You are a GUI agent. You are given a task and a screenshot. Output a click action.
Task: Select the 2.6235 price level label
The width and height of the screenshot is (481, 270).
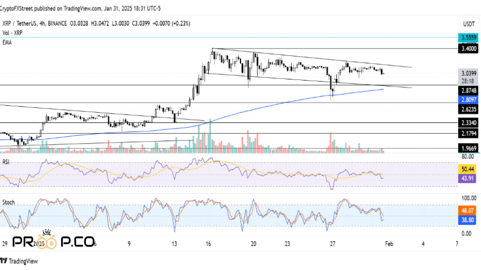(468, 109)
